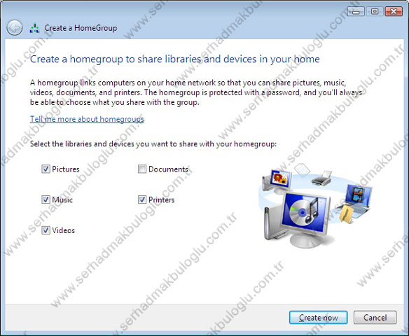Image resolution: width=409 pixels, height=336 pixels.
Task: Click the printer icon in illustration
Action: click(x=322, y=178)
